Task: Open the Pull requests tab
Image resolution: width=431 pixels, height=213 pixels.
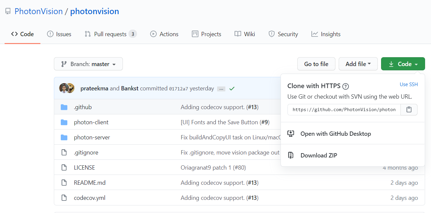Action: [x=110, y=34]
